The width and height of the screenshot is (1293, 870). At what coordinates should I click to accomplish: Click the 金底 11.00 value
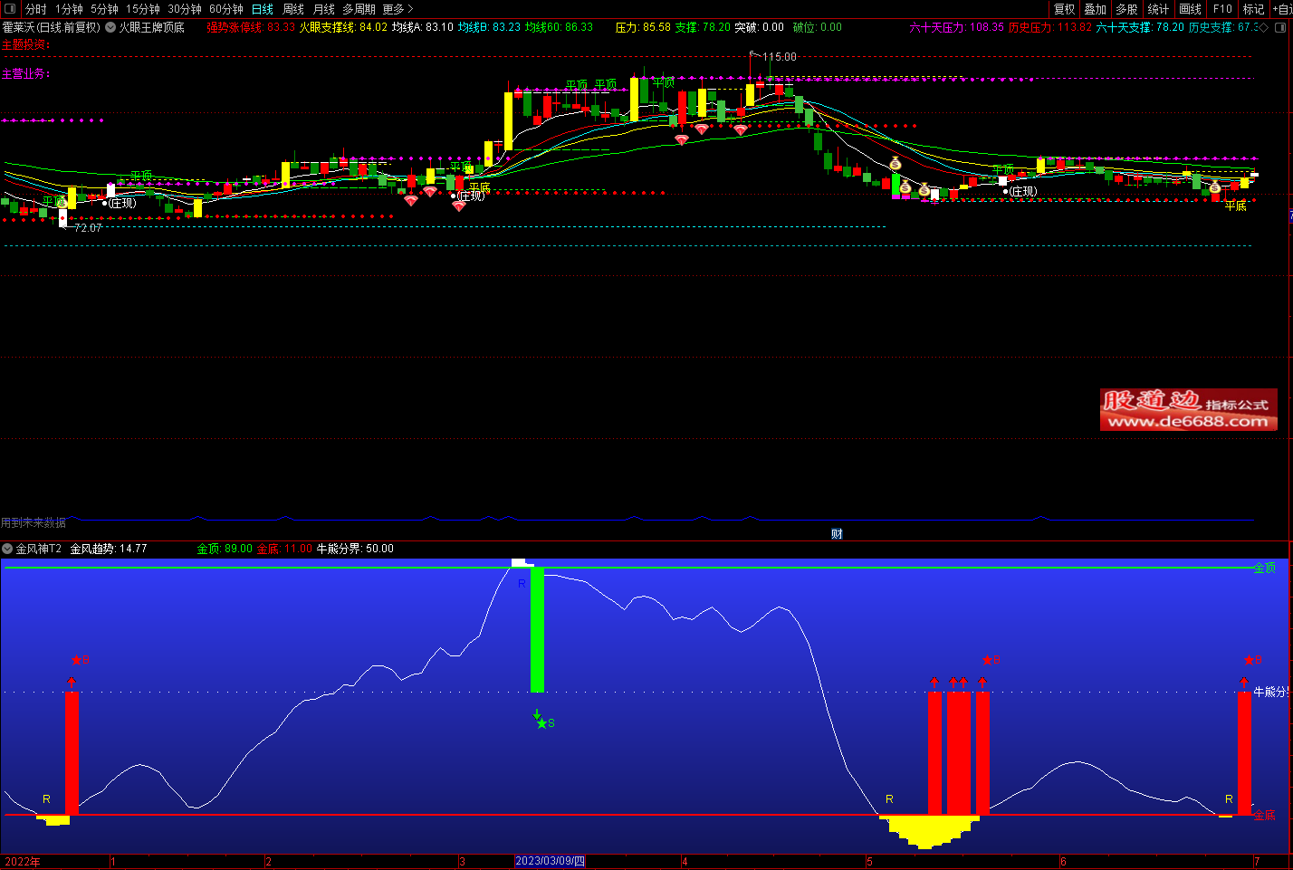[x=284, y=549]
